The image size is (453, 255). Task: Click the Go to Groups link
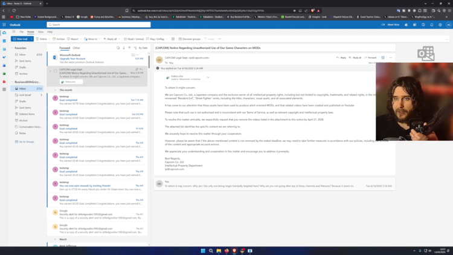[x=27, y=141]
